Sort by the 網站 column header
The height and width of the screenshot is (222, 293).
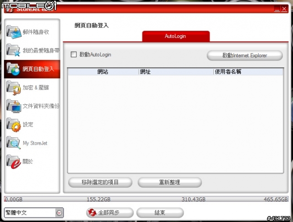pos(103,71)
